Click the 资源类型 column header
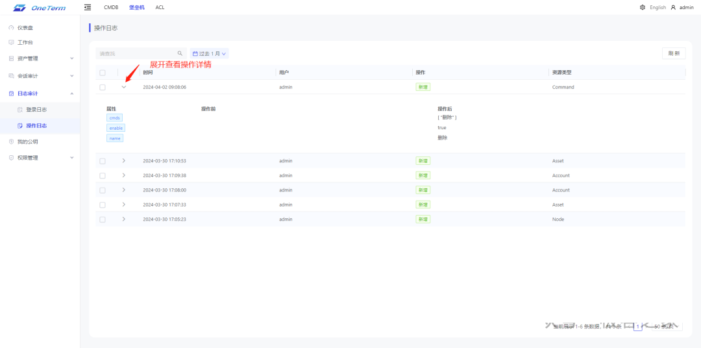701x348 pixels. 562,73
